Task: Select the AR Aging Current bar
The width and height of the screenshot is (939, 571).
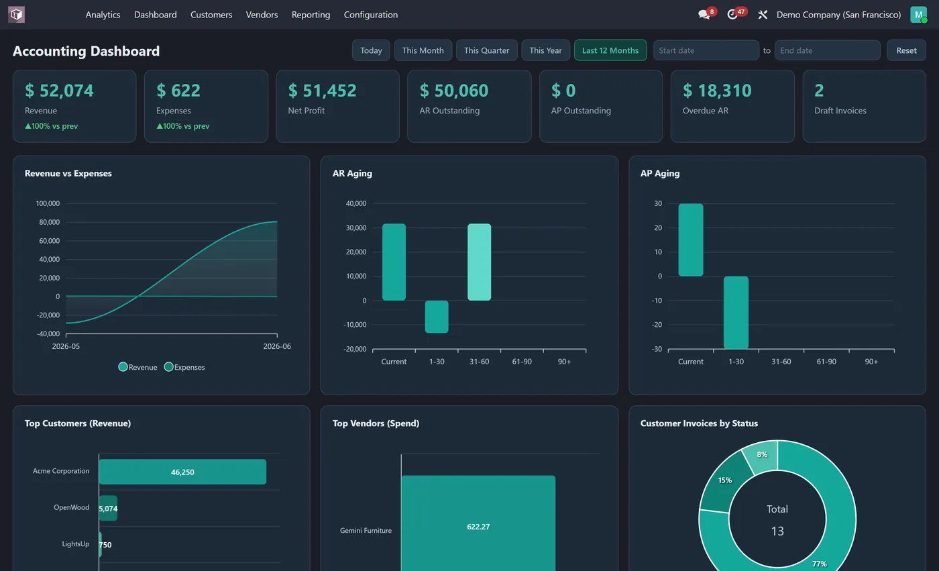Action: point(394,262)
